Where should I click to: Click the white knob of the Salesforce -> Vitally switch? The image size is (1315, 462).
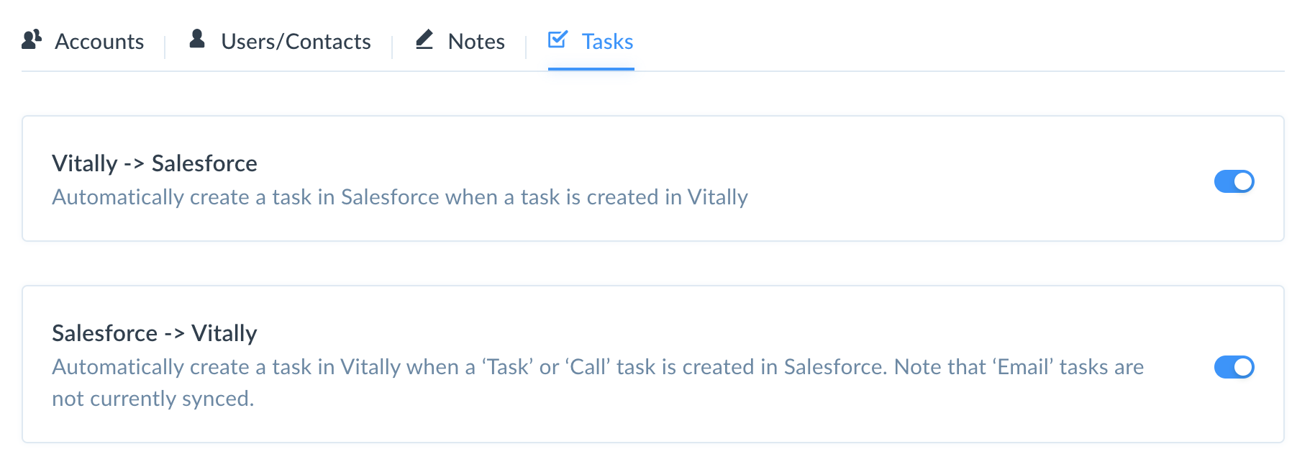(1243, 367)
